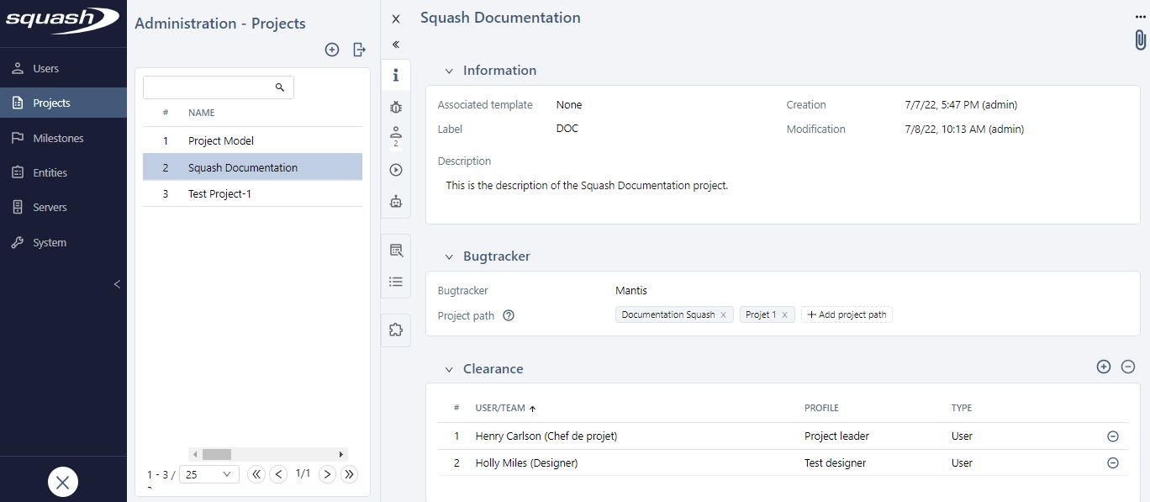1150x502 pixels.
Task: Open the page size dropdown showing 25
Action: coord(209,473)
